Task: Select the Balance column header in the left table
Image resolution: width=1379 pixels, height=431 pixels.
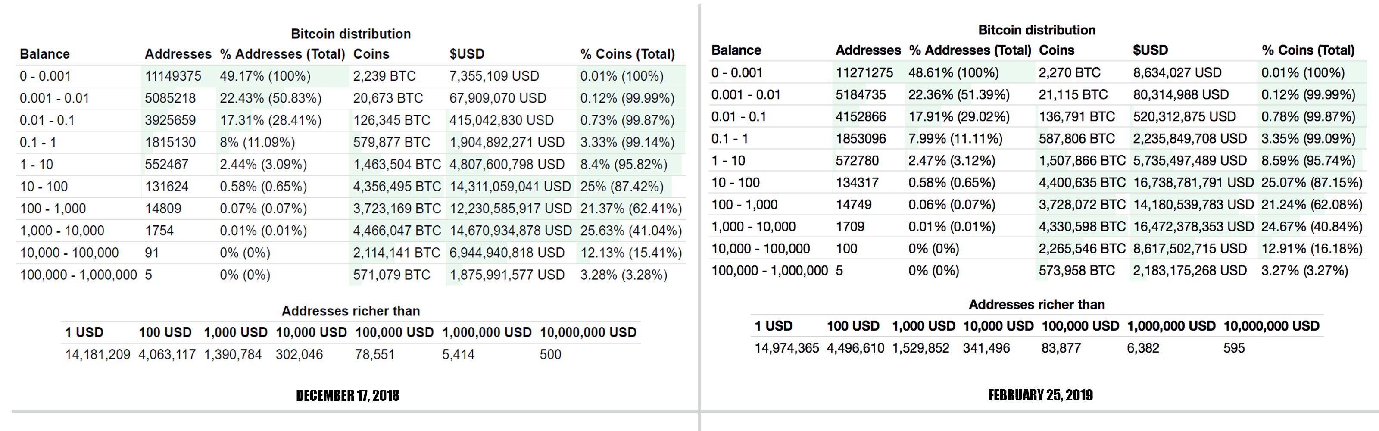Action: pos(45,53)
